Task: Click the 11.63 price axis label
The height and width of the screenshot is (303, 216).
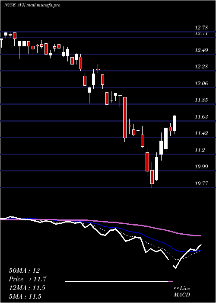Action: [201, 117]
